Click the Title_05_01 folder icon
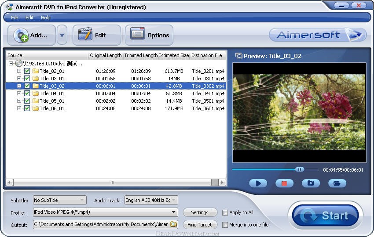 36,101
